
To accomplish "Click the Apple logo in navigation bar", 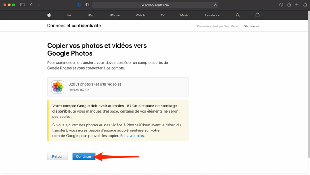I will click(49, 15).
